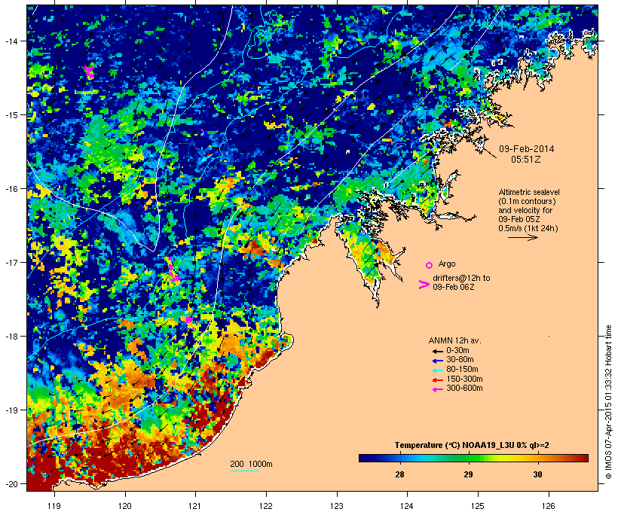Click the colorbar tick label 30
618x512 pixels.
537,474
